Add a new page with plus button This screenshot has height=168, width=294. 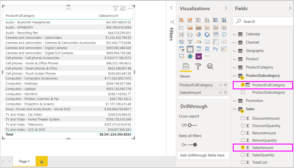click(41, 162)
